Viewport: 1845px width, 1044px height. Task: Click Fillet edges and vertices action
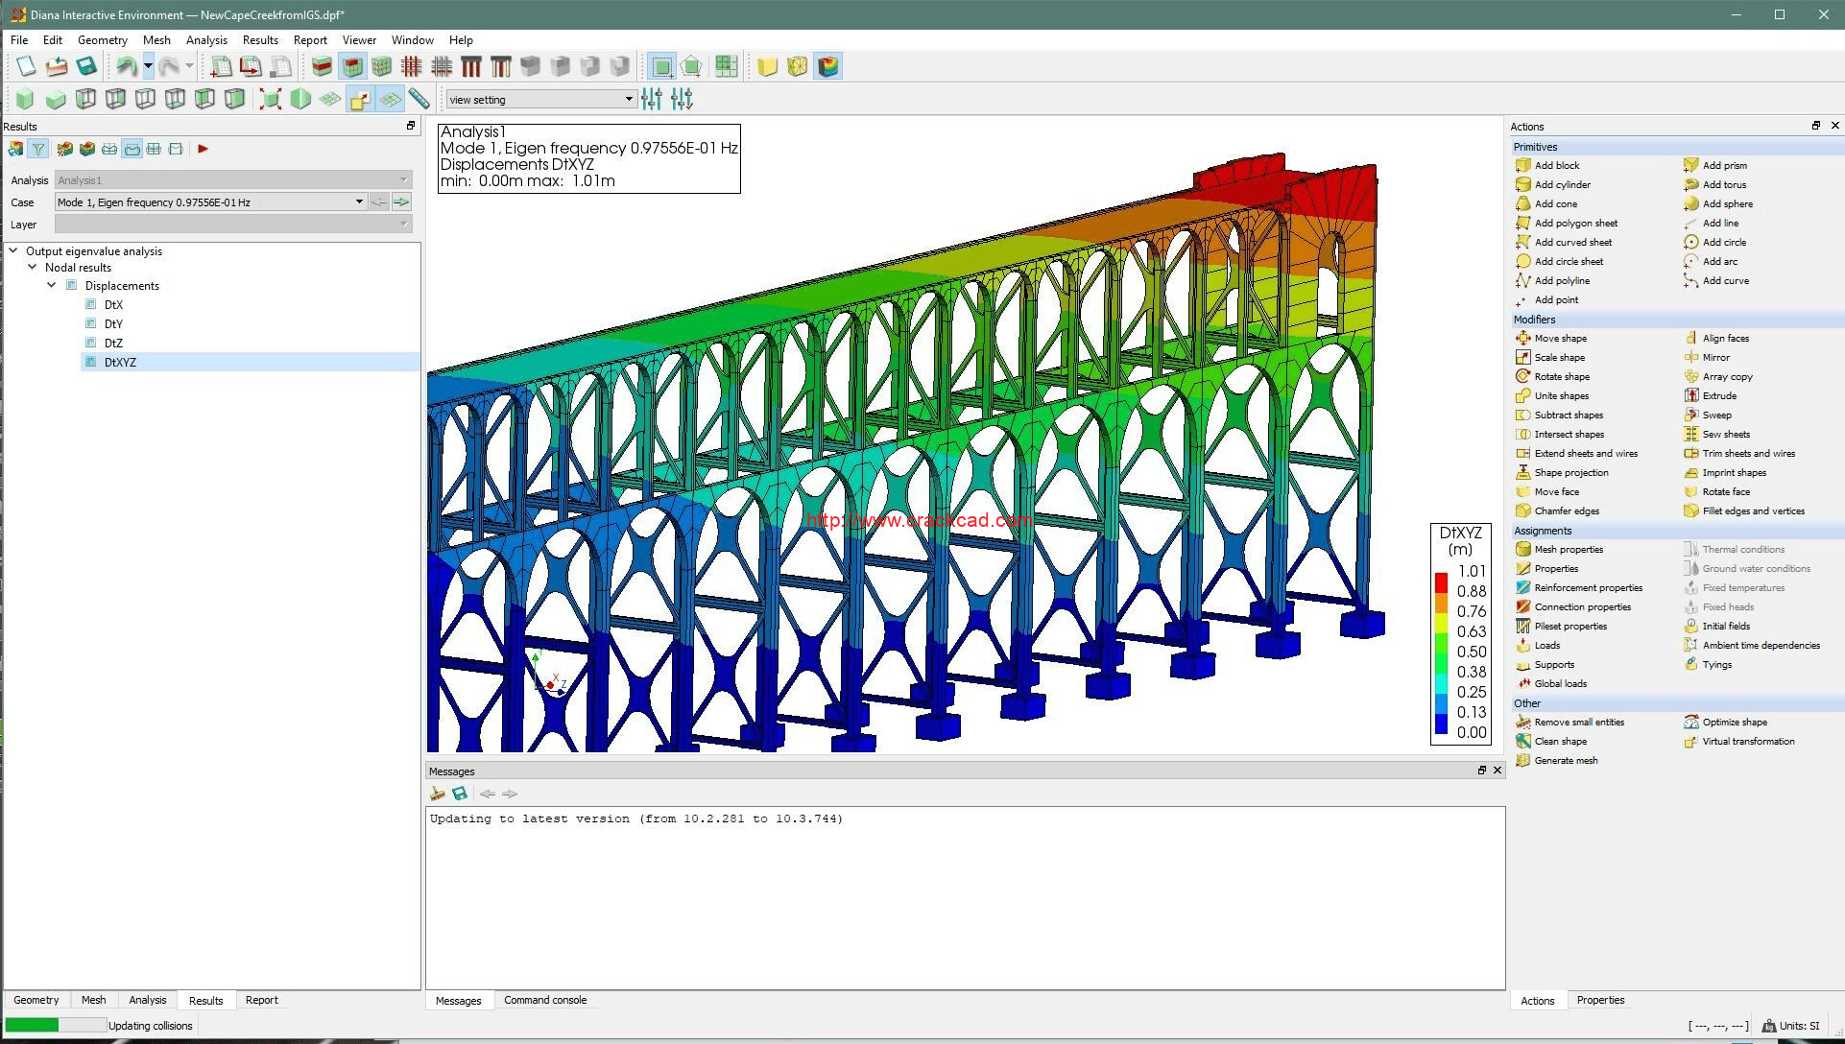(1753, 510)
